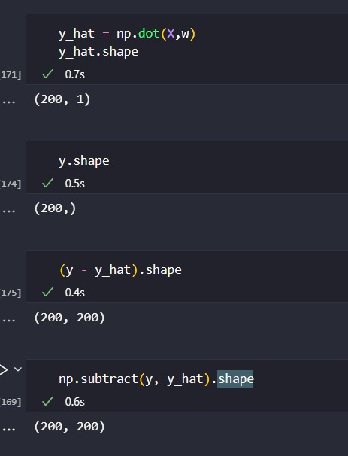
Task: Click the 0.5s execution time
Action: [x=75, y=184]
